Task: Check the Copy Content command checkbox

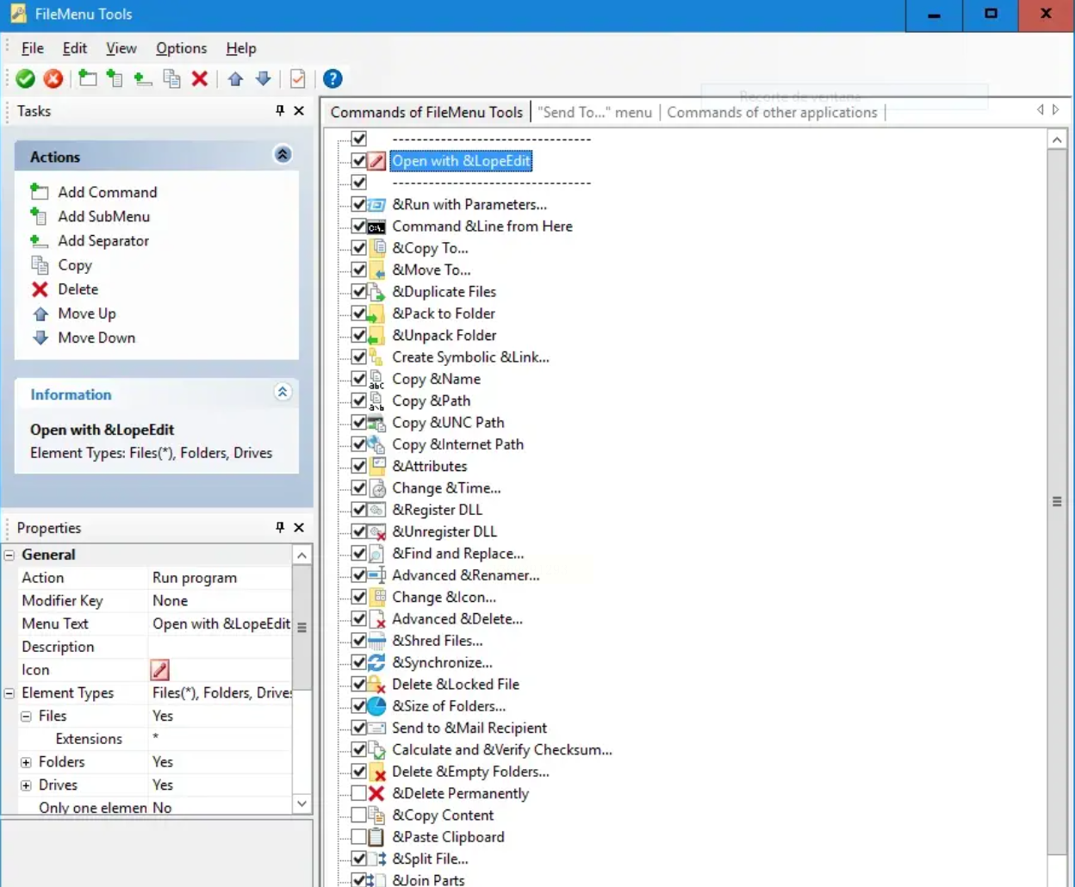Action: pyautogui.click(x=359, y=815)
